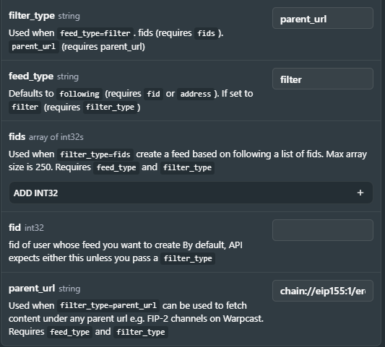This screenshot has width=385, height=347.
Task: Click the 'address' code tag
Action: click(x=196, y=94)
